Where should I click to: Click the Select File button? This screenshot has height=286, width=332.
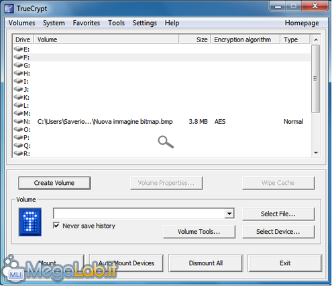pos(278,214)
